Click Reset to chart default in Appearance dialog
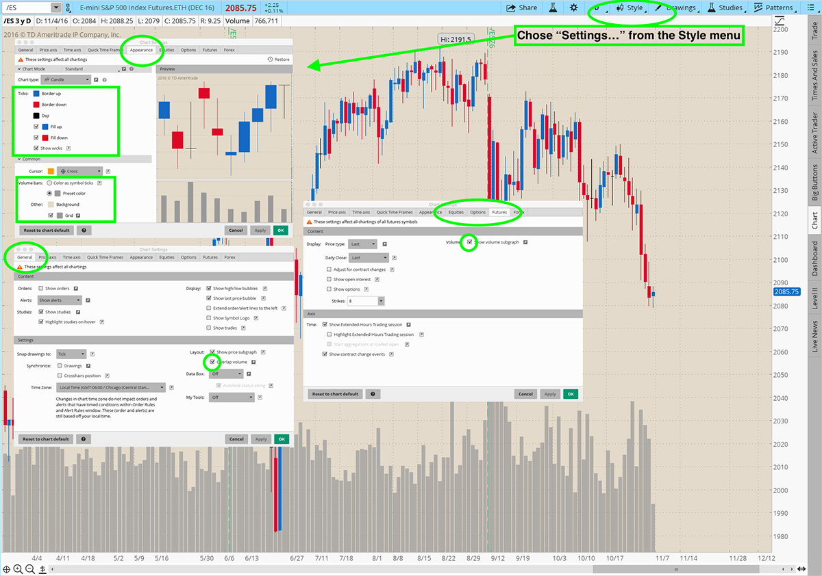This screenshot has width=822, height=576. tap(46, 231)
